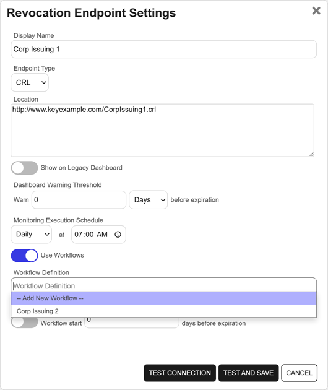Expand the Days unit dropdown
328x390 pixels.
(148, 200)
